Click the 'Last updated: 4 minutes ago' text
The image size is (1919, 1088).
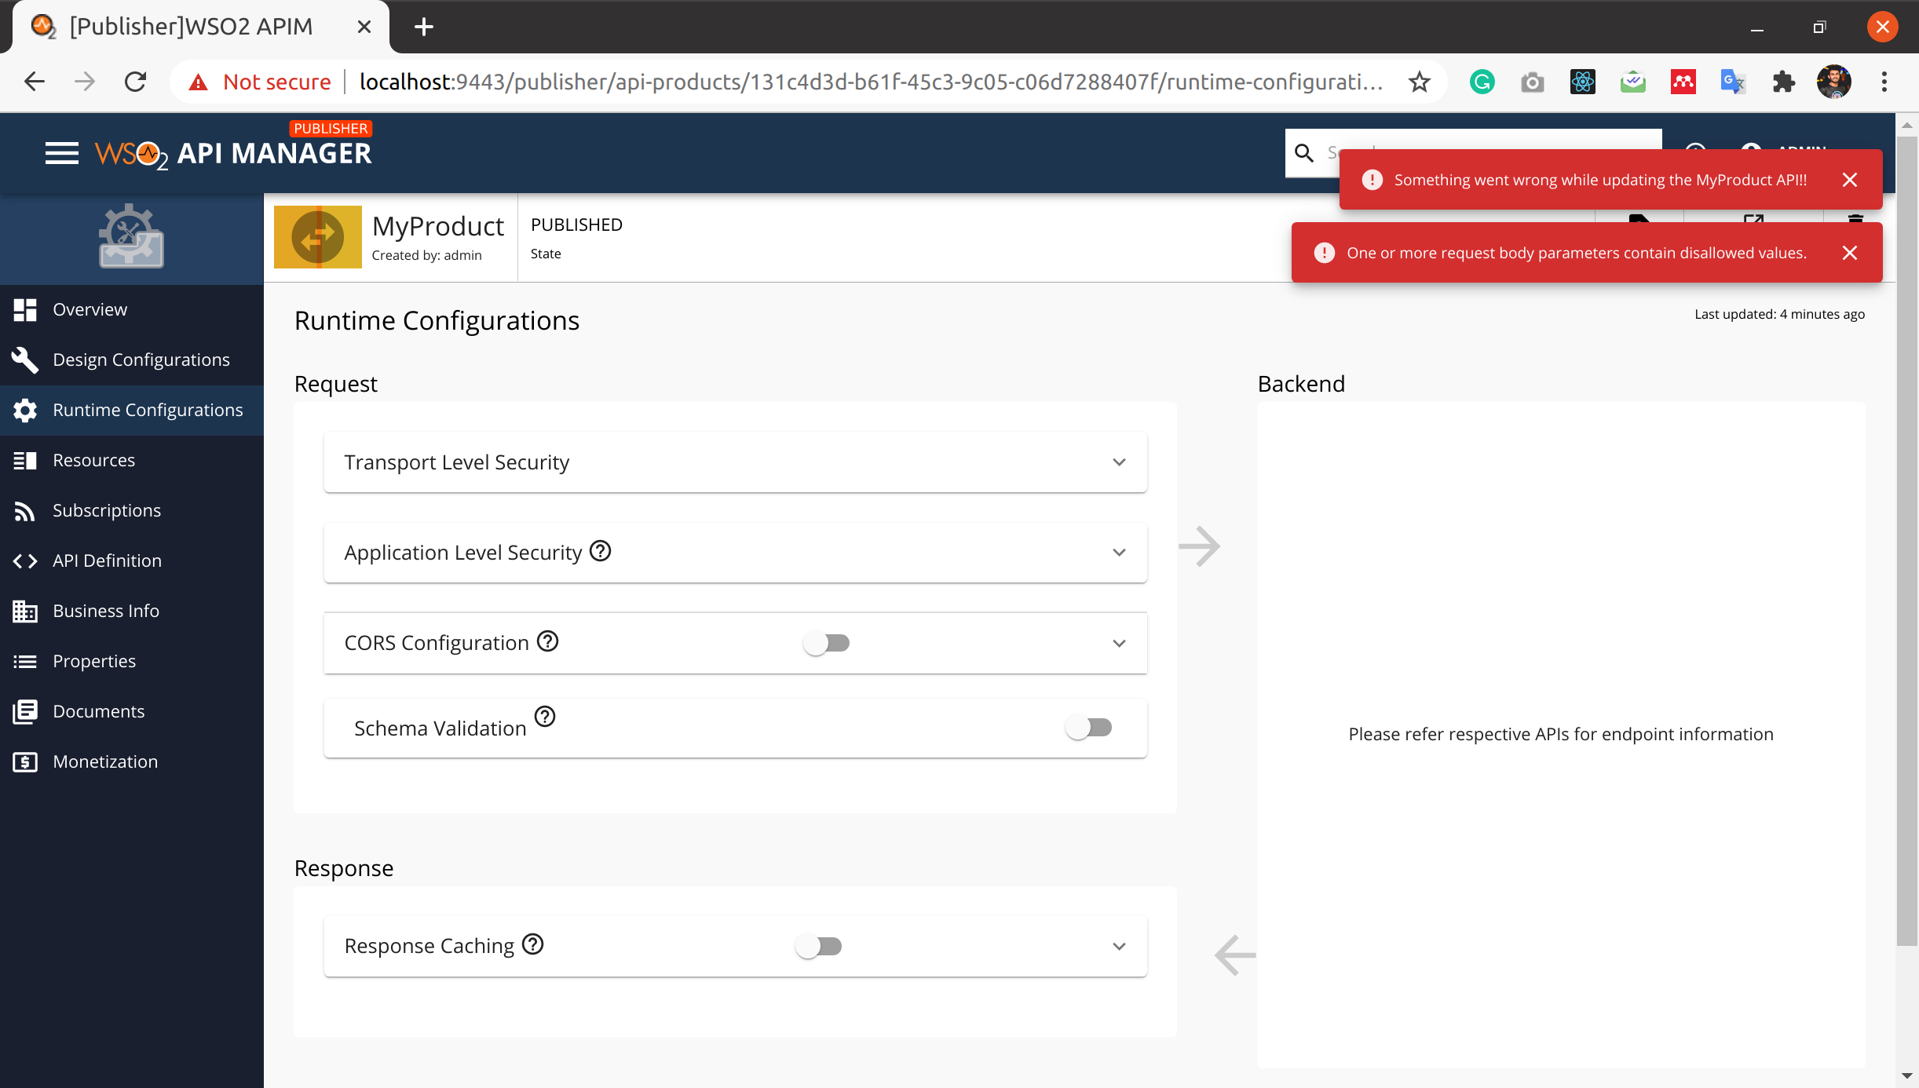coord(1779,314)
